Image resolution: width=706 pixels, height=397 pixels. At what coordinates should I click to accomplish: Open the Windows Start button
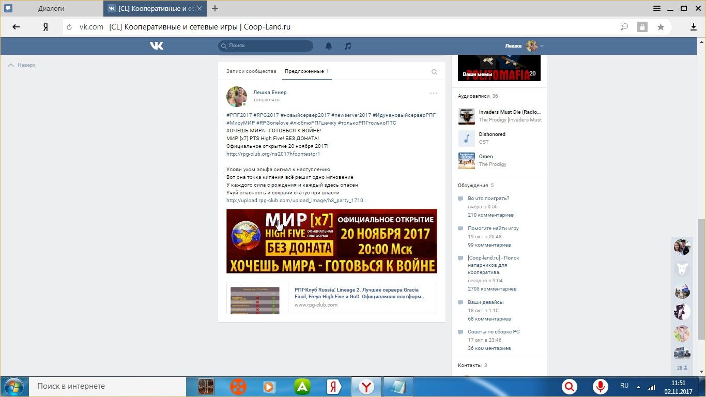click(x=13, y=386)
